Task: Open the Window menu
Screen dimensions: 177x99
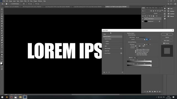Action: click(40, 1)
